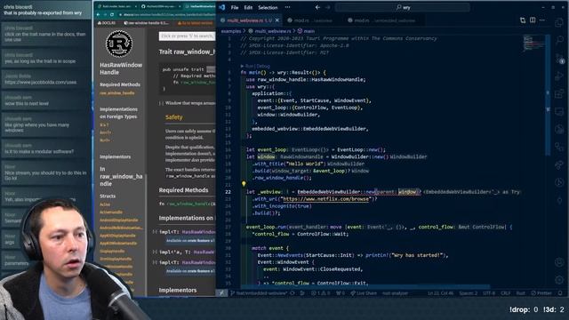This screenshot has width=569, height=320.
Task: Open notifications via the status bar bell
Action: 560,293
